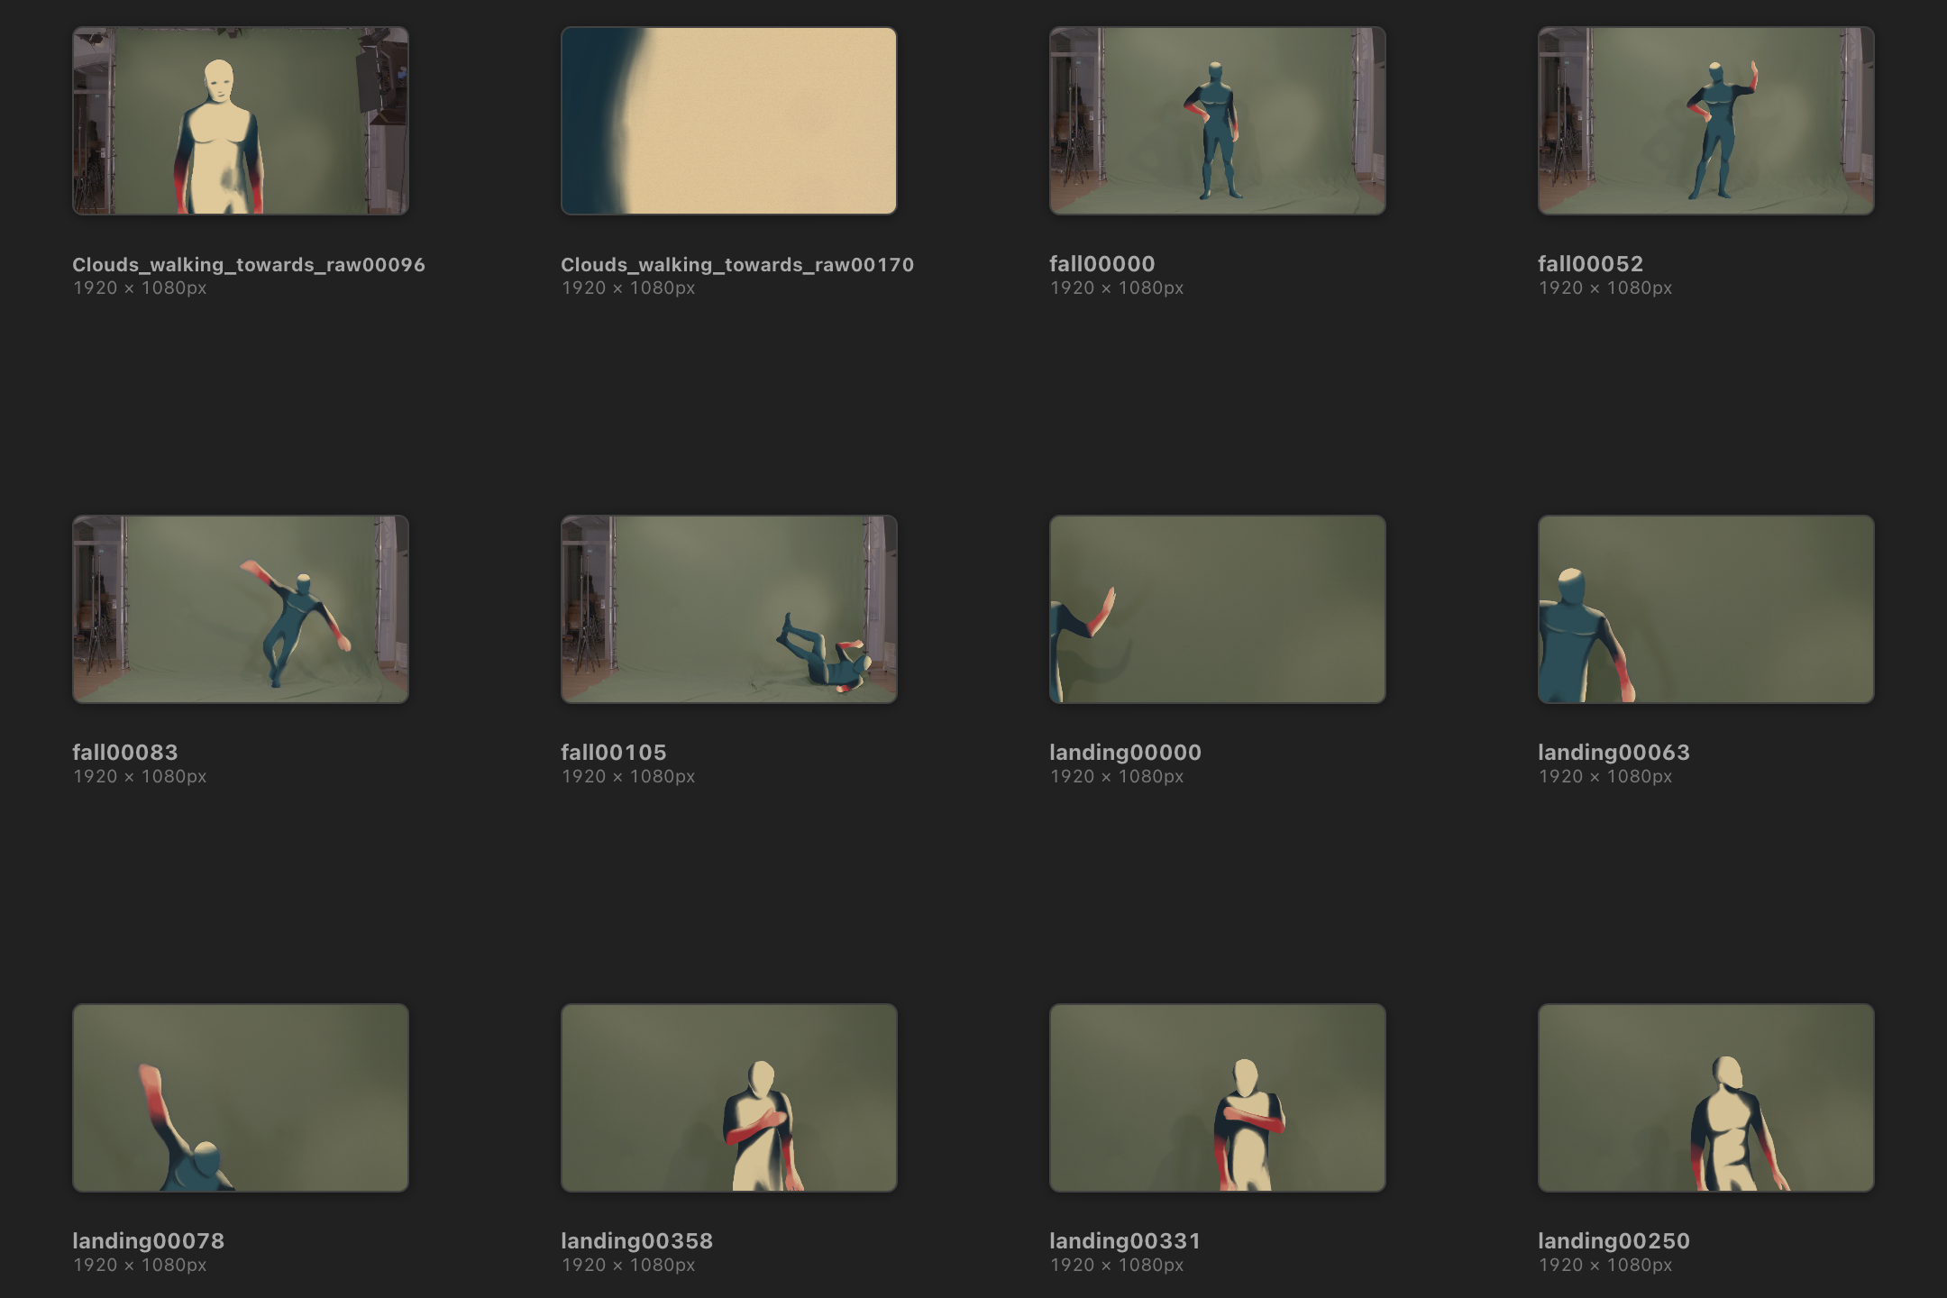Click the landing00358 image thumbnail
Screen dimensions: 1947x1298
pyautogui.click(x=728, y=1098)
